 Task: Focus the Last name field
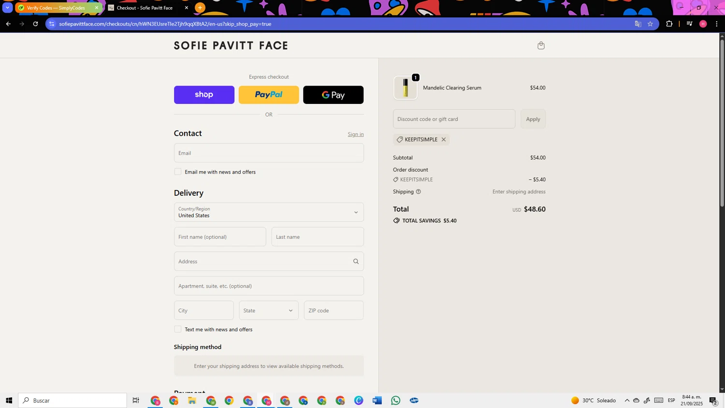[318, 237]
